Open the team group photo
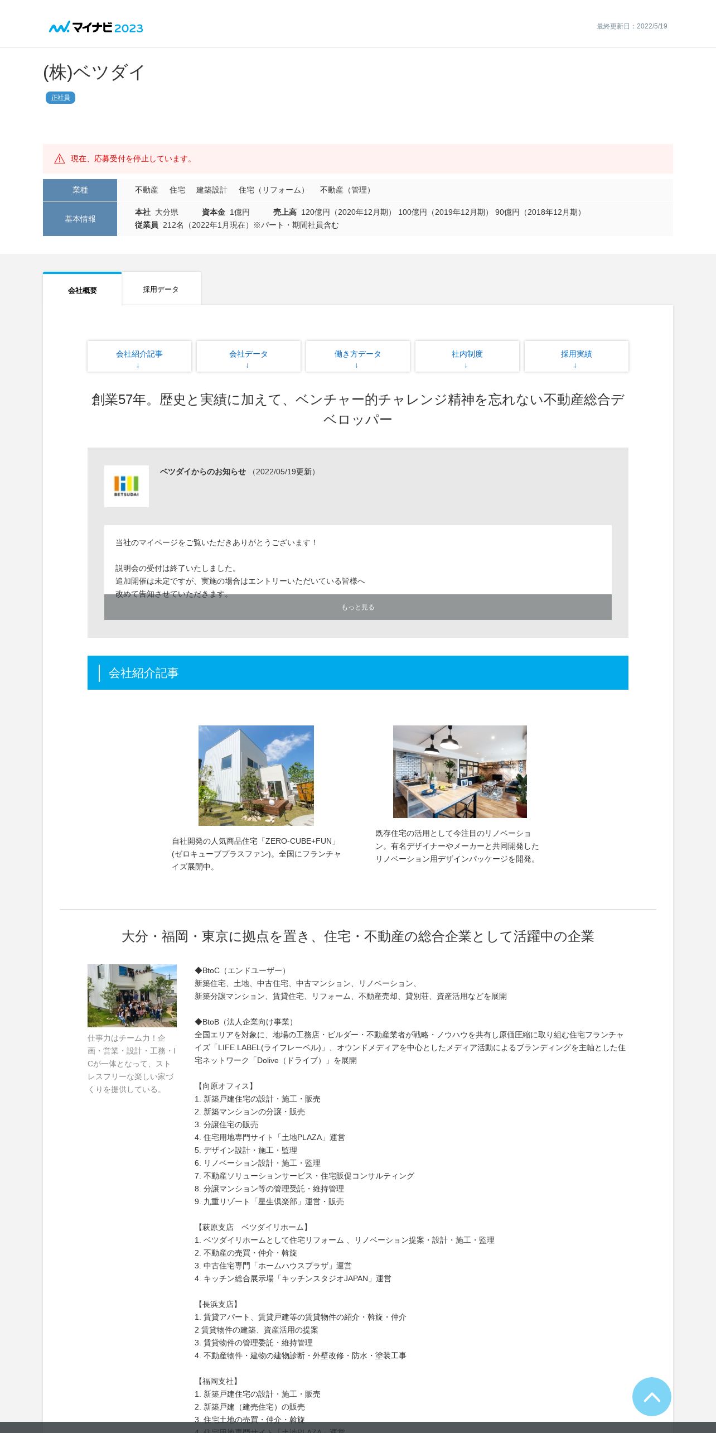 click(x=132, y=996)
